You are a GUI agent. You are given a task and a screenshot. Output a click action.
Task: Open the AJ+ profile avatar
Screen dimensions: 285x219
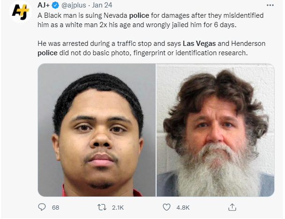coord(21,12)
